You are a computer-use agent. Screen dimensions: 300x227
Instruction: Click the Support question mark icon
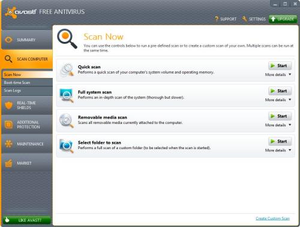coord(217,19)
